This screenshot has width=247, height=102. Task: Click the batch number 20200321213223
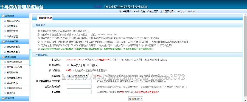pyautogui.click(x=75, y=60)
